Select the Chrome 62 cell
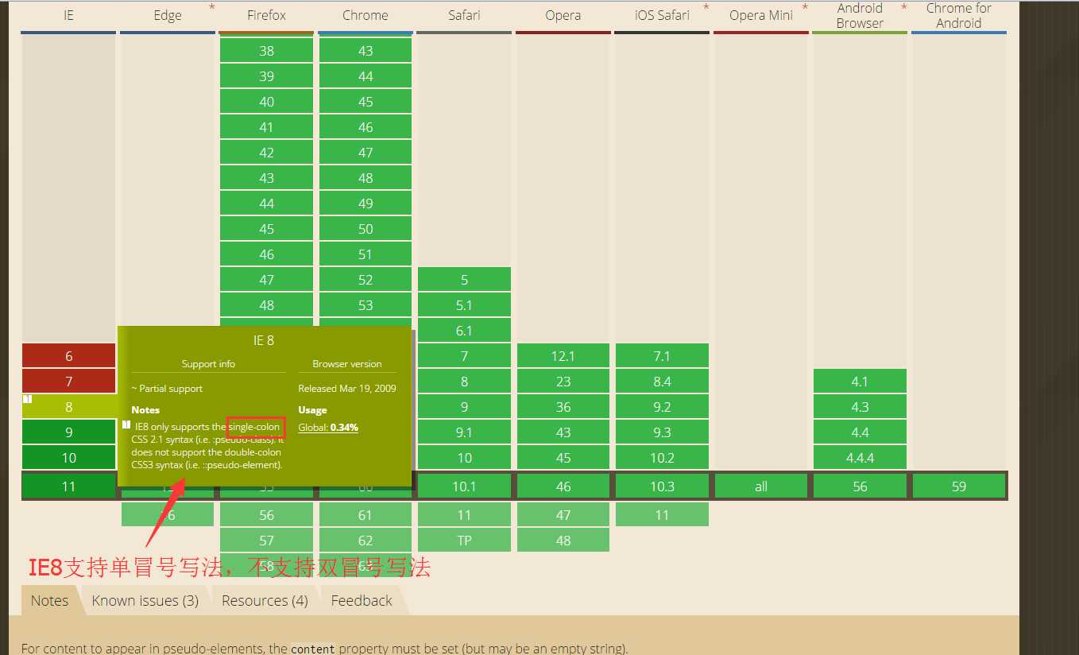The width and height of the screenshot is (1079, 655). coord(365,541)
